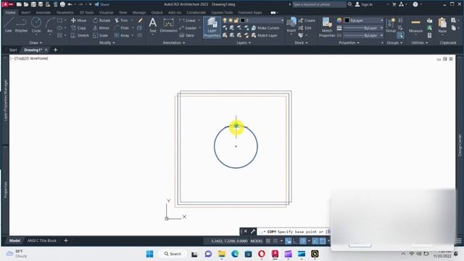Click the Share button
The height and width of the screenshot is (261, 464).
click(x=101, y=4)
